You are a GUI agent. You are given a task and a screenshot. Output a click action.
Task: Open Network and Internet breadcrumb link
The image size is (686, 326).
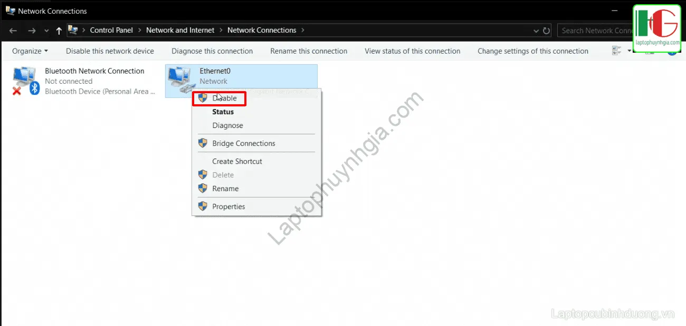pos(180,30)
